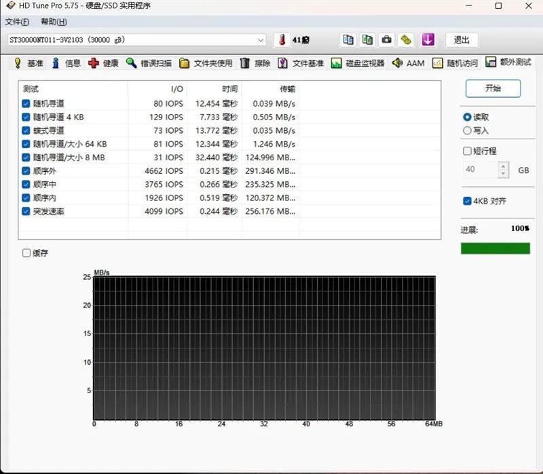Click the 开始 start button
Screen dimensions: 543x474
click(493, 88)
